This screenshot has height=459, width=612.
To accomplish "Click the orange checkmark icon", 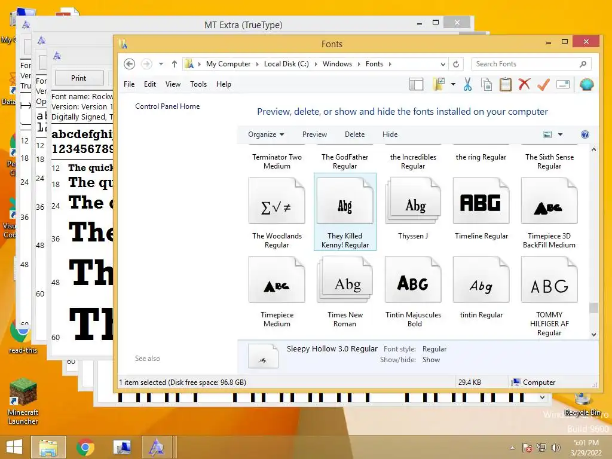I will click(x=543, y=84).
